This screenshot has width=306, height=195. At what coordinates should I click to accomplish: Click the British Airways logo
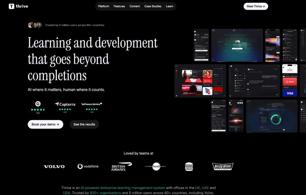tap(121, 167)
